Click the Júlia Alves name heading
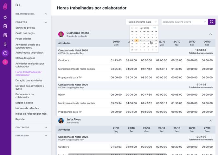 [74, 119]
